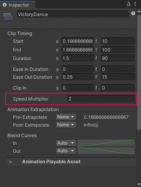This screenshot has width=141, height=187.
Task: Click the Blend Out curve preview
Action: [x=106, y=151]
